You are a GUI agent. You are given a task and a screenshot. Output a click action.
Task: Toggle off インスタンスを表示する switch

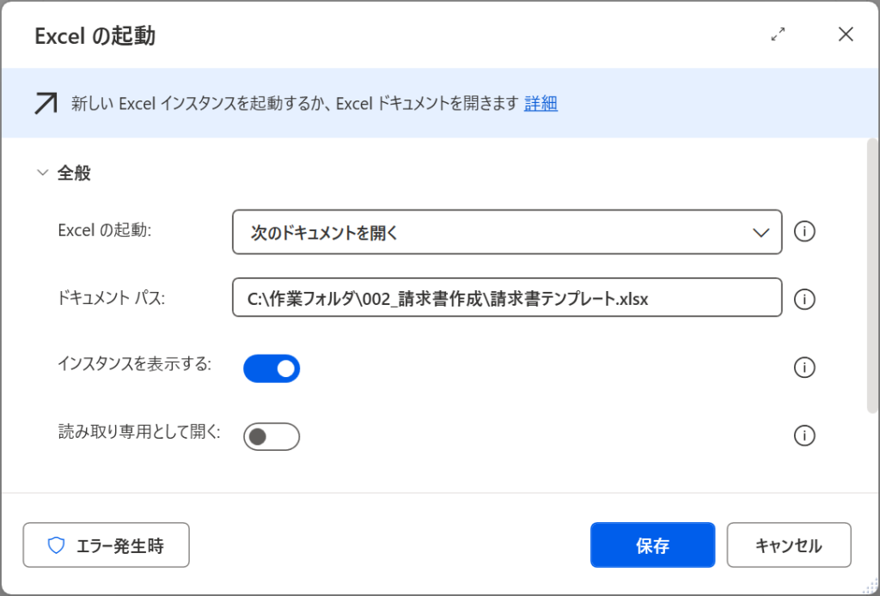tap(272, 368)
